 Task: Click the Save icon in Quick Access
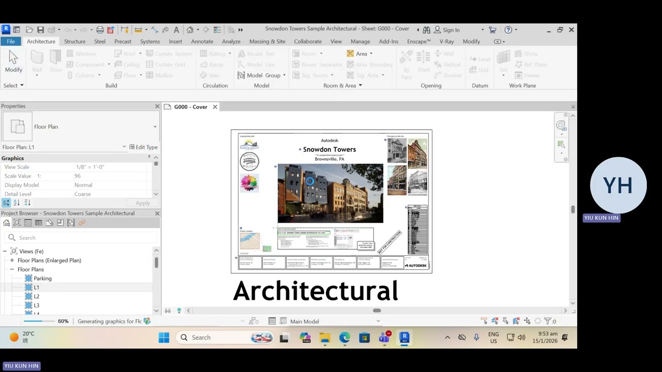tap(40, 30)
